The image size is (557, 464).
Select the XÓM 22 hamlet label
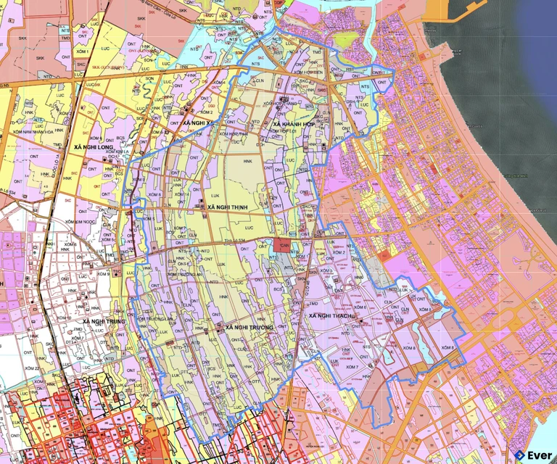[x=31, y=368]
